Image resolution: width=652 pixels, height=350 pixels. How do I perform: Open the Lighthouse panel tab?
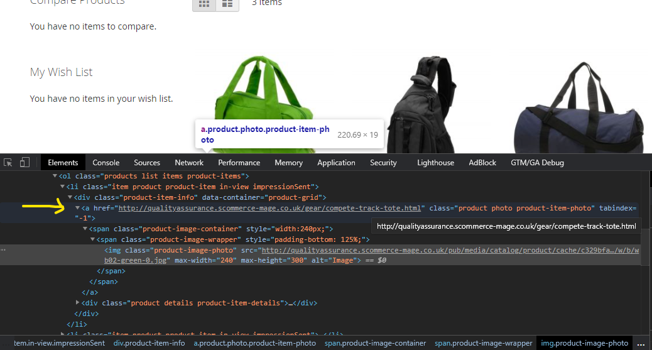(435, 163)
